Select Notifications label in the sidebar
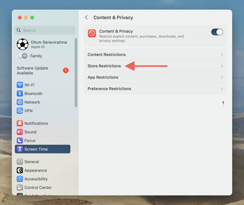The image size is (244, 205). pos(36,123)
